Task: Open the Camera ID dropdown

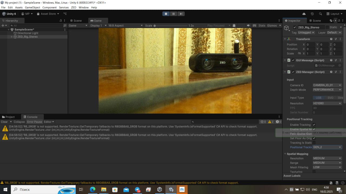Action: (327, 85)
